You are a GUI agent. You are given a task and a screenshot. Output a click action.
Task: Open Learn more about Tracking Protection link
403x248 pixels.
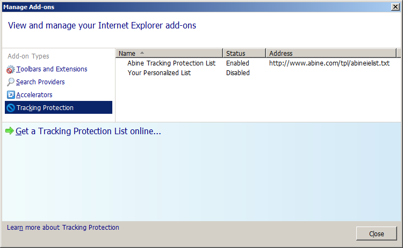[63, 228]
